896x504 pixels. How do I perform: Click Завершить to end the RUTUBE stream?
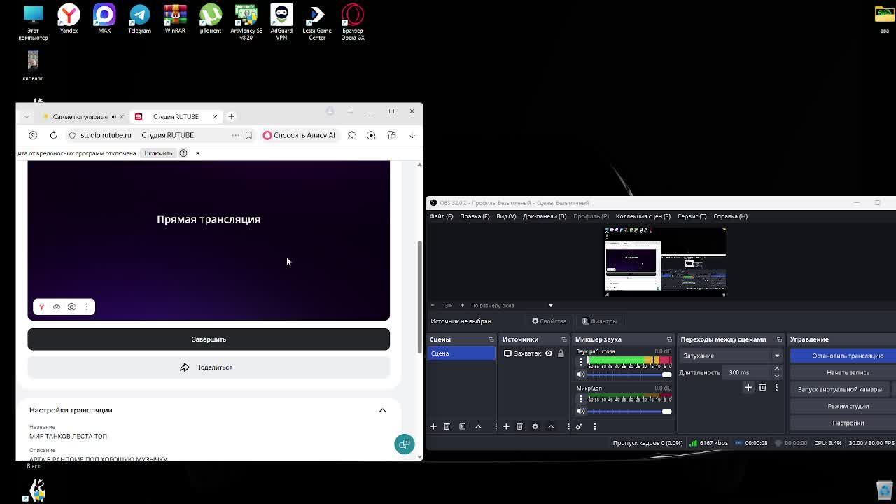point(209,339)
